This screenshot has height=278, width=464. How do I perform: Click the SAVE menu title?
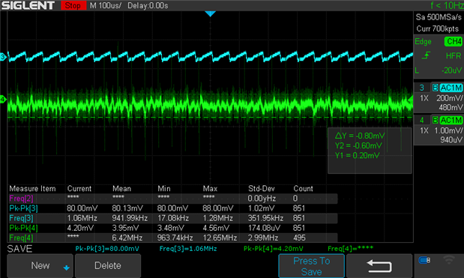19,249
